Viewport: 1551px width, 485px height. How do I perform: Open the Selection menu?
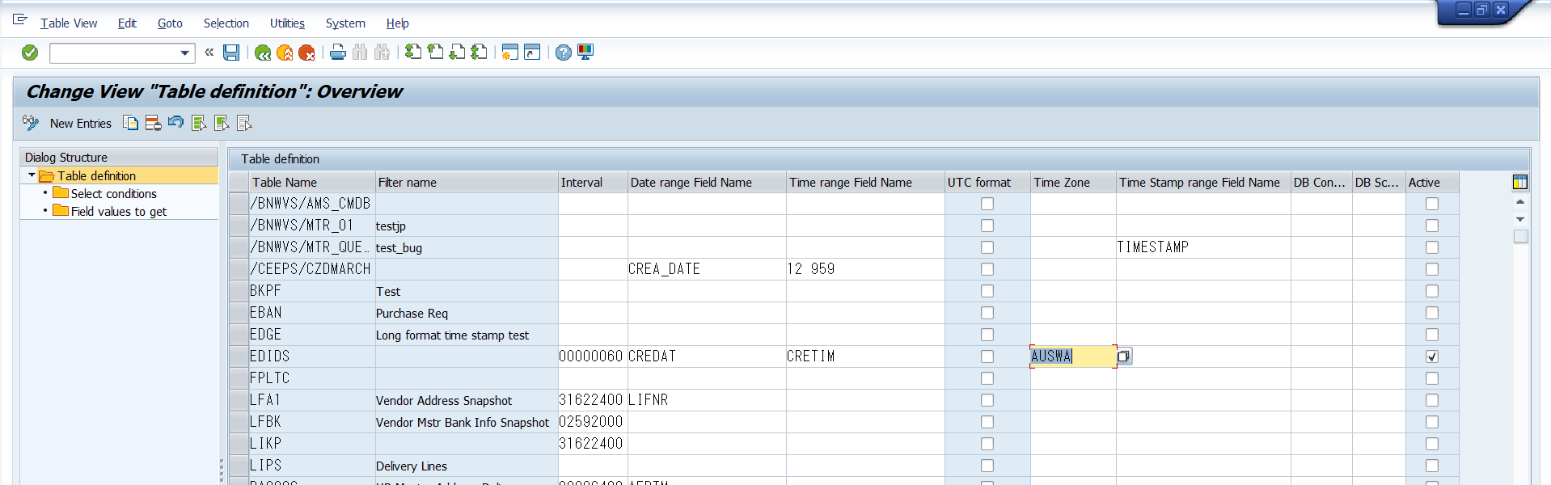point(226,23)
